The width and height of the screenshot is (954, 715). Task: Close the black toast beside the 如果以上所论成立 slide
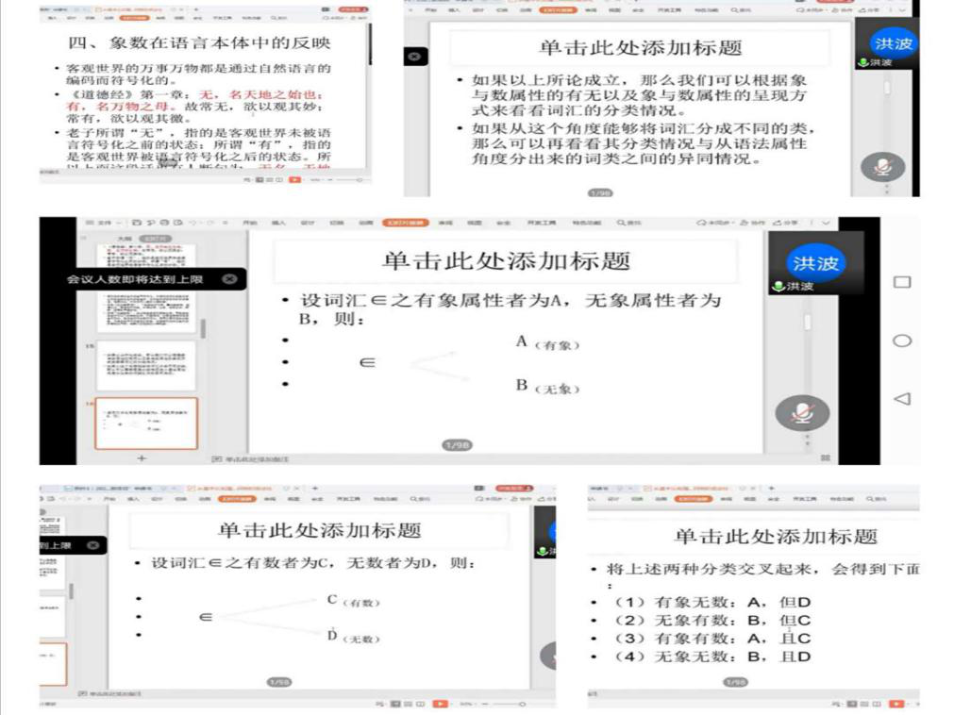click(415, 57)
